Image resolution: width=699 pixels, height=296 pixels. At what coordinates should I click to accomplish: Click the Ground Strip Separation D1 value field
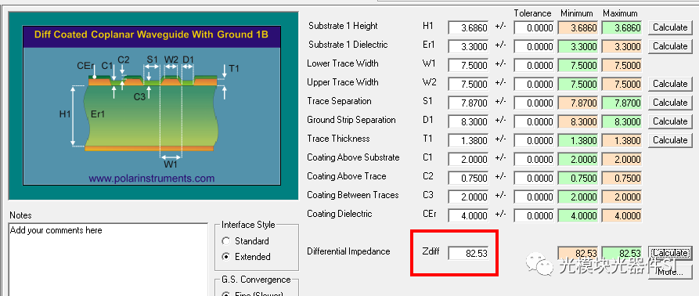pyautogui.click(x=469, y=121)
